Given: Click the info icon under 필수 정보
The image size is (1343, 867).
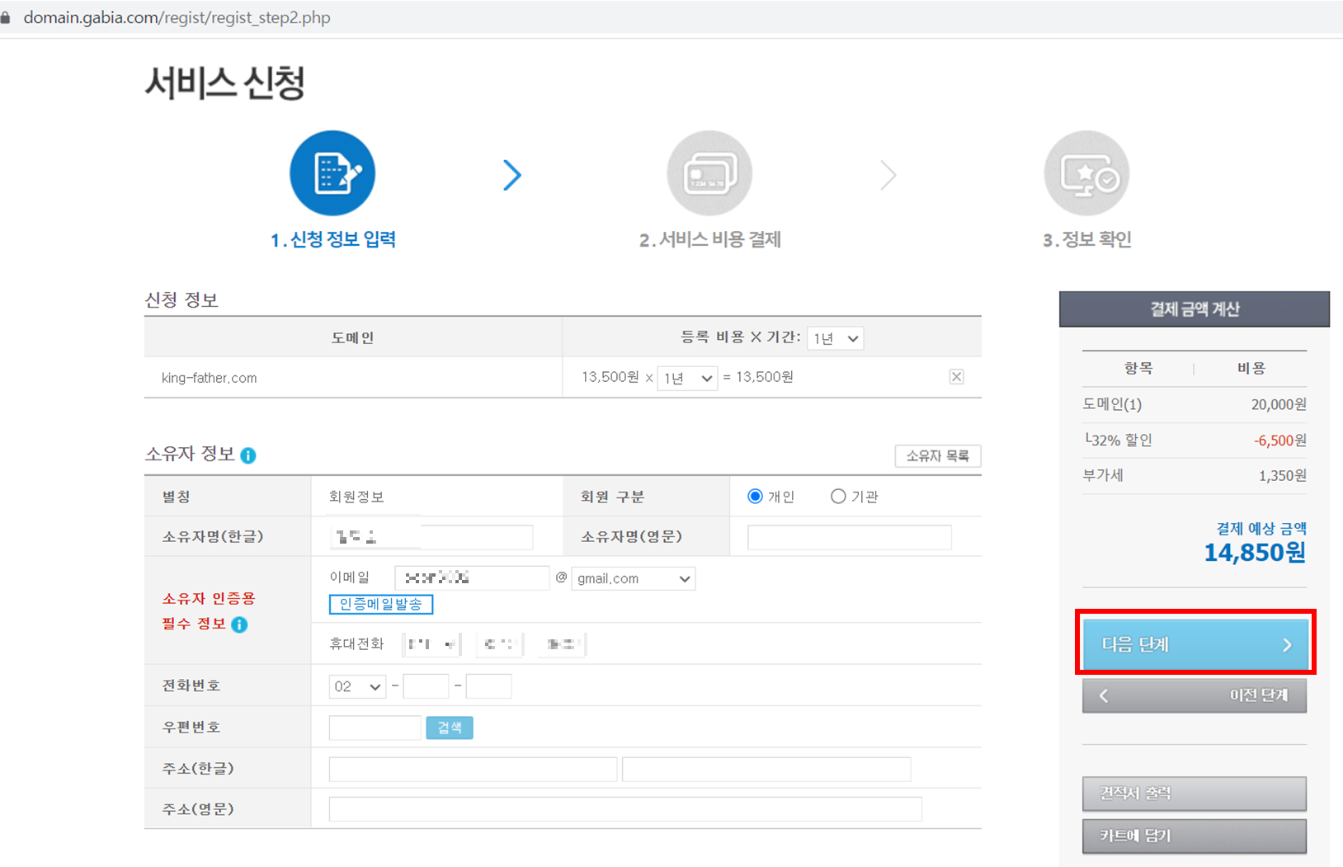Looking at the screenshot, I should (240, 624).
